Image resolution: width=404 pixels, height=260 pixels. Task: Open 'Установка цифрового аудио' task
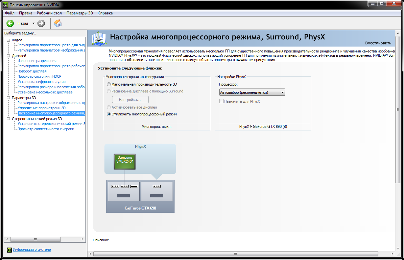tap(41, 82)
